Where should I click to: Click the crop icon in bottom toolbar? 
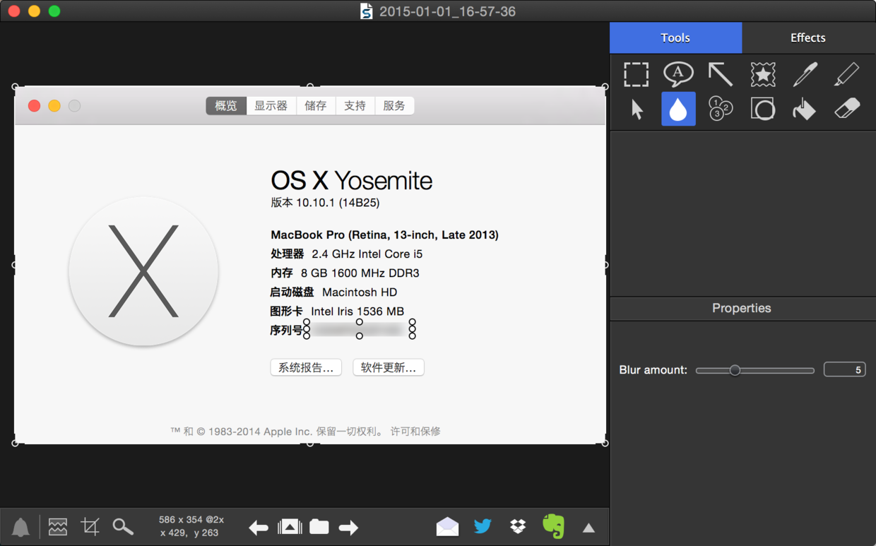click(90, 526)
